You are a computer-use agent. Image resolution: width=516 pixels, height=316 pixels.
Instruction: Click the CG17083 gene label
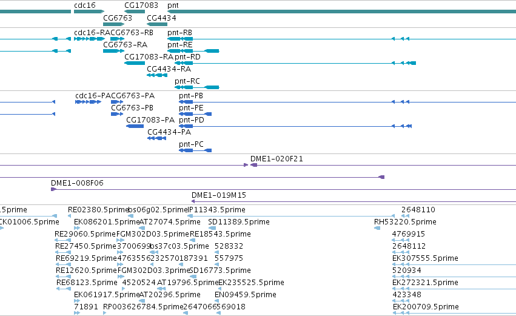[x=141, y=5]
